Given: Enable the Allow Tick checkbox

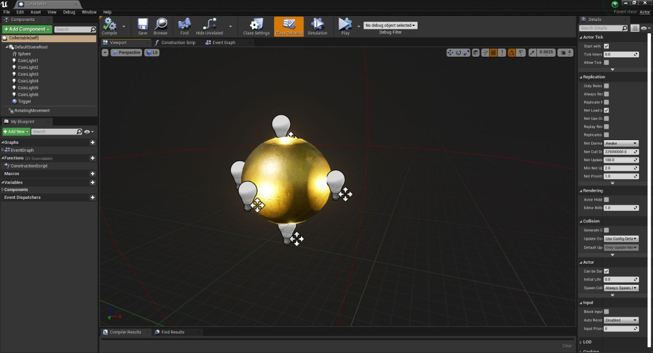Looking at the screenshot, I should tap(606, 62).
